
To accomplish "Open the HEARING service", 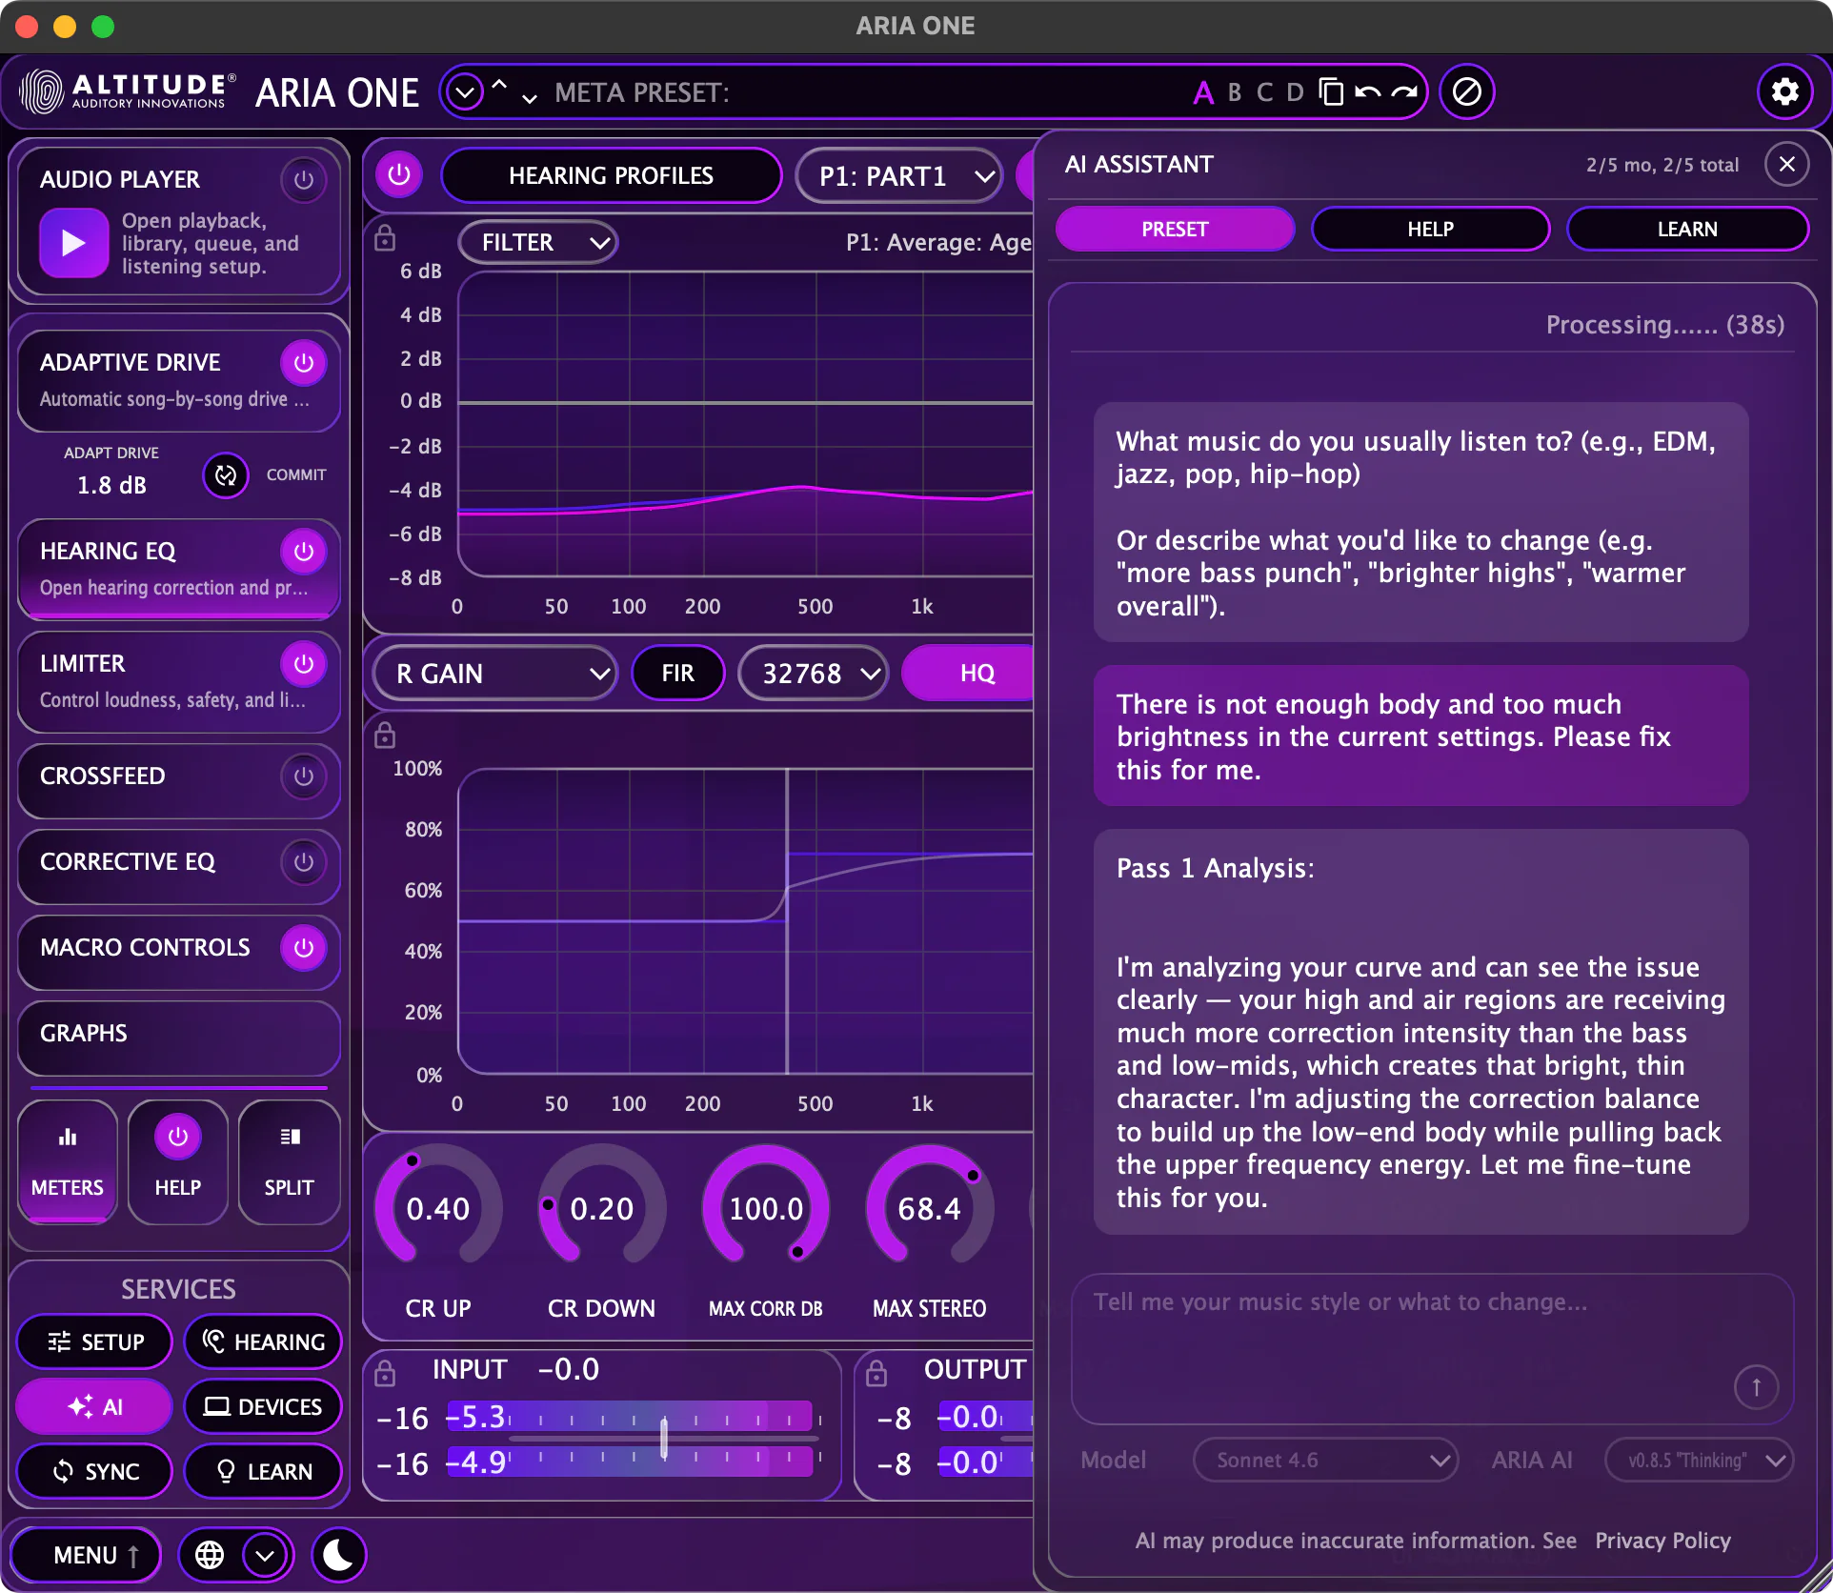I will click(x=263, y=1341).
